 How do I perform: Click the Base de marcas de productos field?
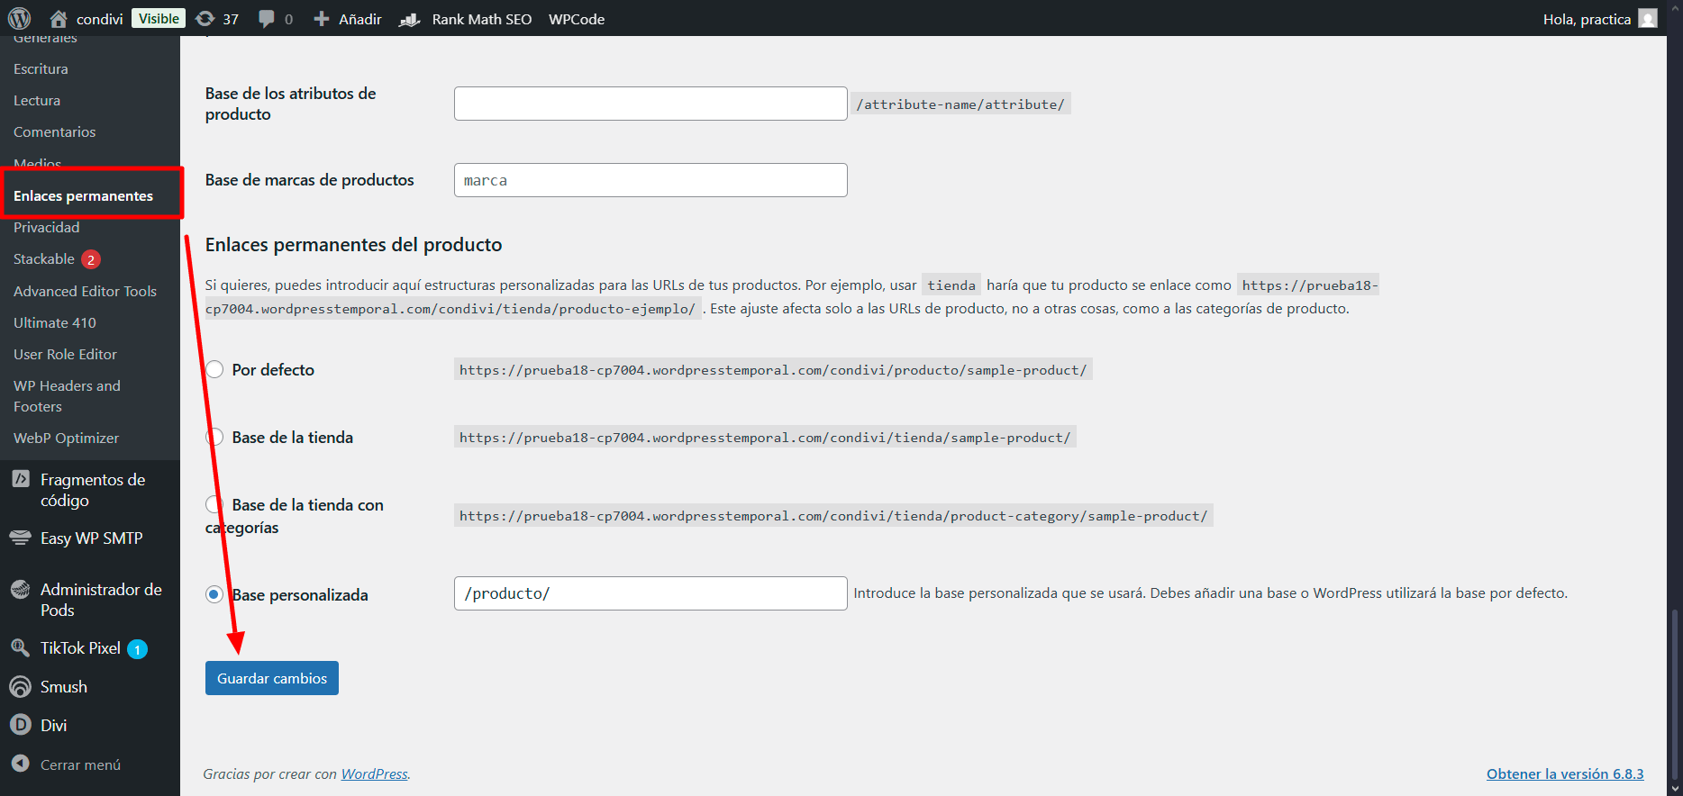tap(650, 180)
